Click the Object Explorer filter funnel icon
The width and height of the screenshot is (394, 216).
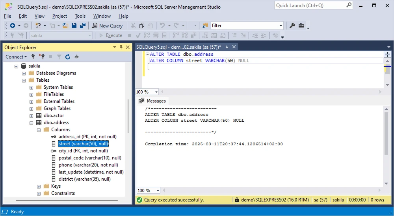point(59,57)
